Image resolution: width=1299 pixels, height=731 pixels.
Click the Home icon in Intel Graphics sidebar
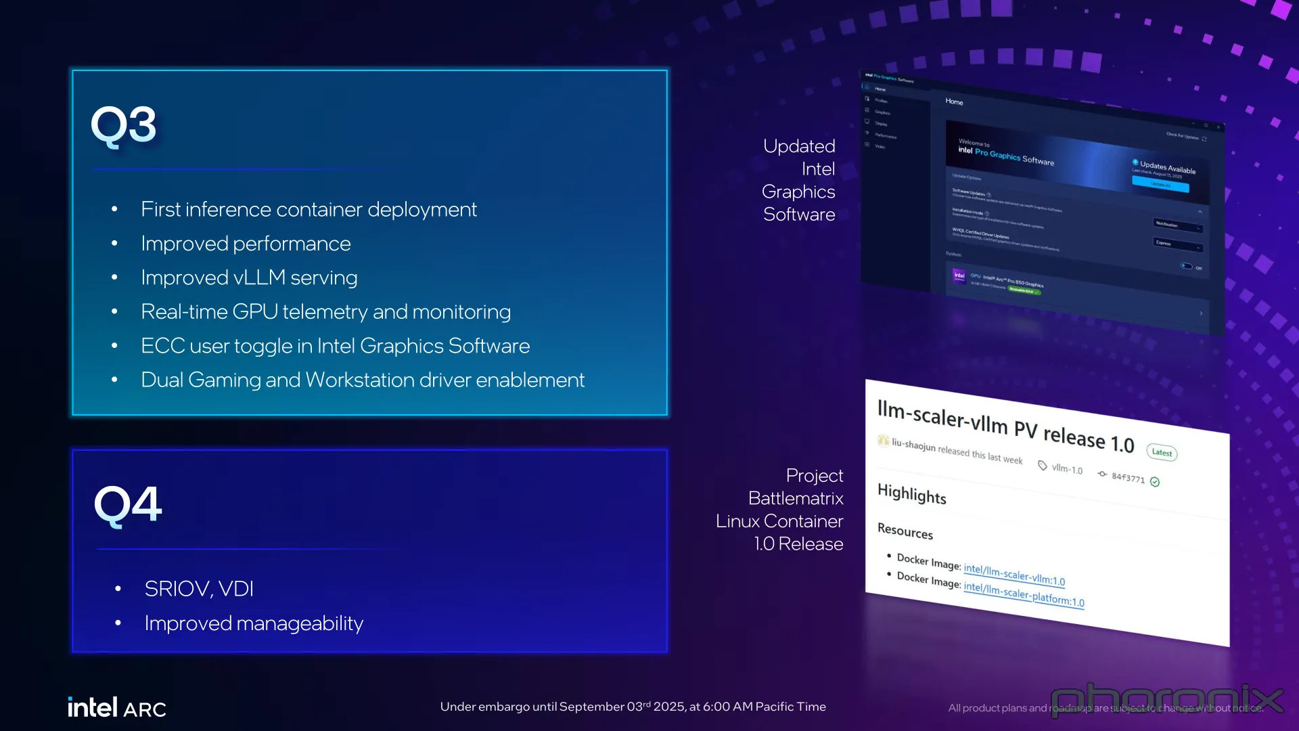coord(867,87)
